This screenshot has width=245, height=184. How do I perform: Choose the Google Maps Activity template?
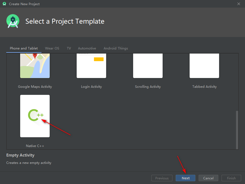click(35, 66)
